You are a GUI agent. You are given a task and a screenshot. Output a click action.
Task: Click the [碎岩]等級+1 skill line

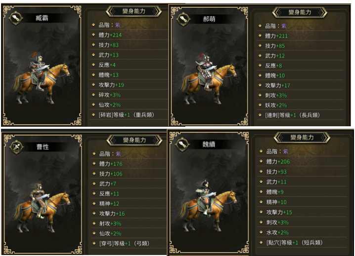tap(127, 115)
